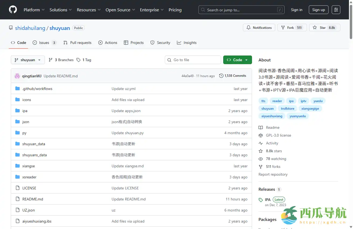
Task: Click the GitHub logo icon
Action: pyautogui.click(x=13, y=10)
